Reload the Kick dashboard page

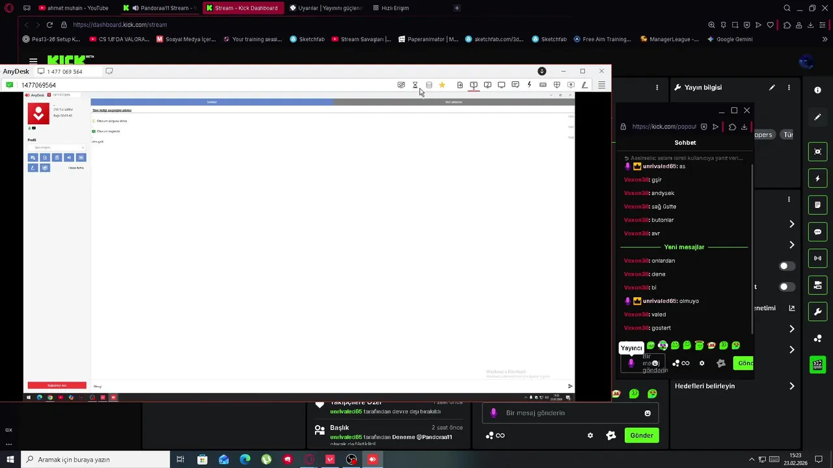click(x=49, y=25)
